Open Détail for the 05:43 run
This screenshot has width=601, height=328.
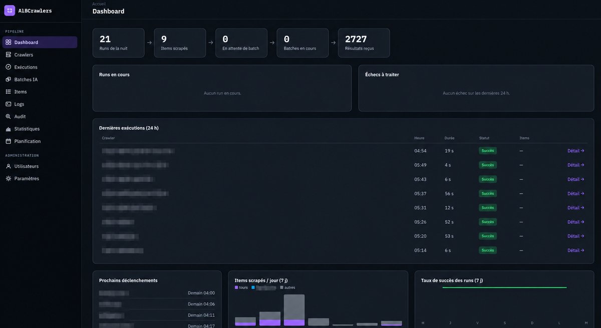coord(576,179)
